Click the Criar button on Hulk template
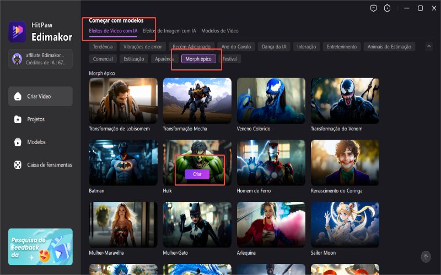The width and height of the screenshot is (441, 275). (x=197, y=174)
